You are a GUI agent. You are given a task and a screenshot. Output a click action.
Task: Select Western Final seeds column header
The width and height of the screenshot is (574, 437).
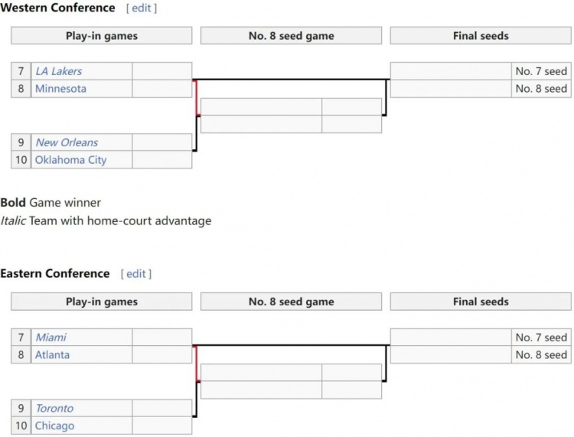[x=481, y=36]
